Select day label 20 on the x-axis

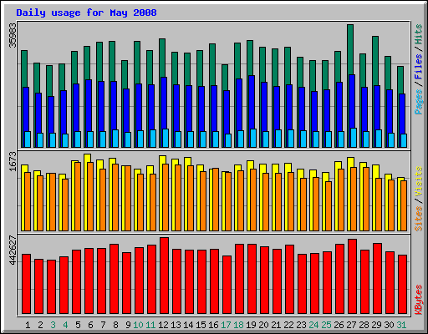[263, 325]
